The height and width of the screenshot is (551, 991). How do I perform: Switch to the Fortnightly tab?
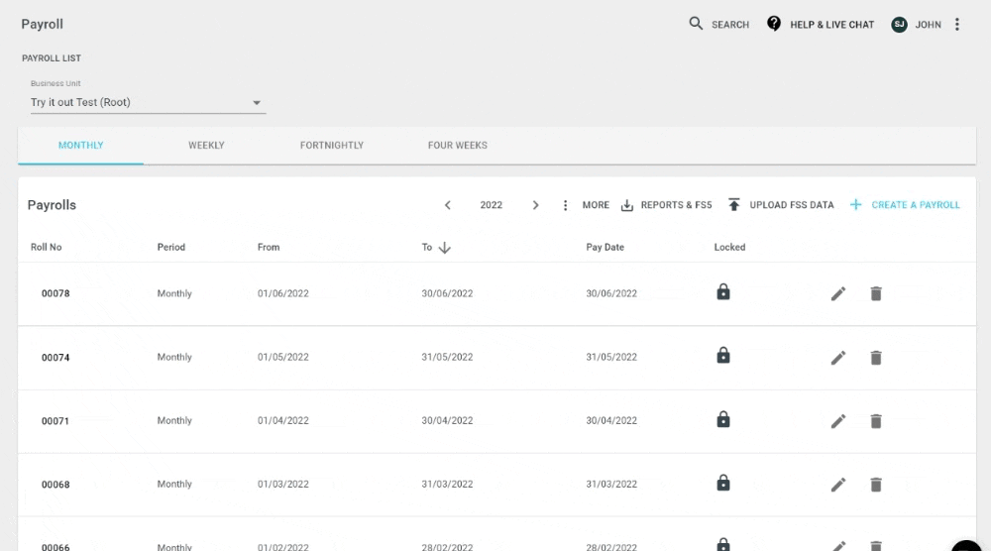[x=332, y=146]
